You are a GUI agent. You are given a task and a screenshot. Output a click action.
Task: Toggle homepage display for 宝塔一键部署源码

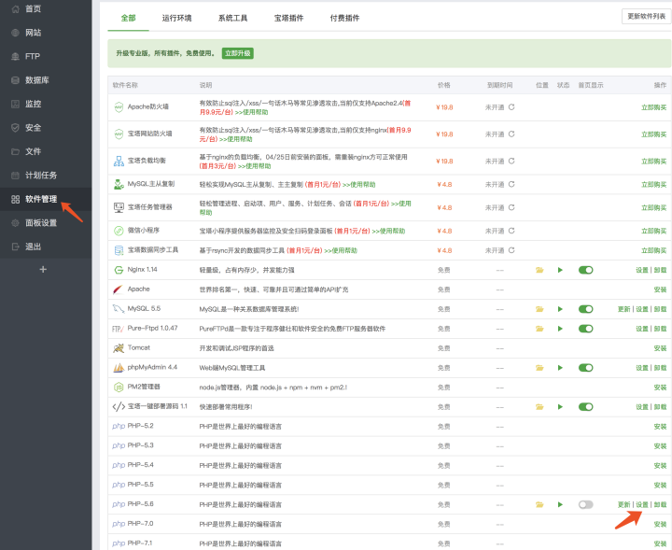pos(585,407)
